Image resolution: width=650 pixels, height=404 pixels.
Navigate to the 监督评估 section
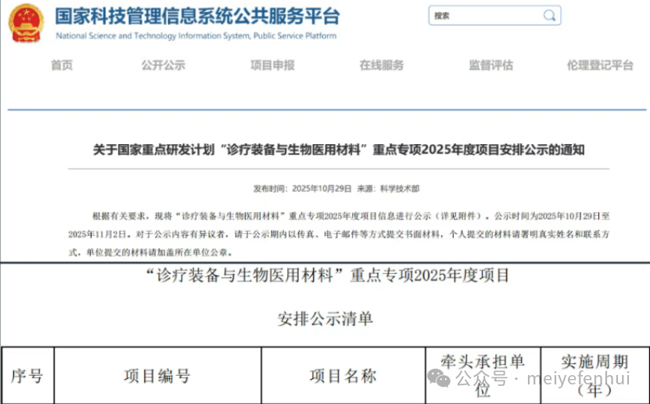tap(490, 66)
